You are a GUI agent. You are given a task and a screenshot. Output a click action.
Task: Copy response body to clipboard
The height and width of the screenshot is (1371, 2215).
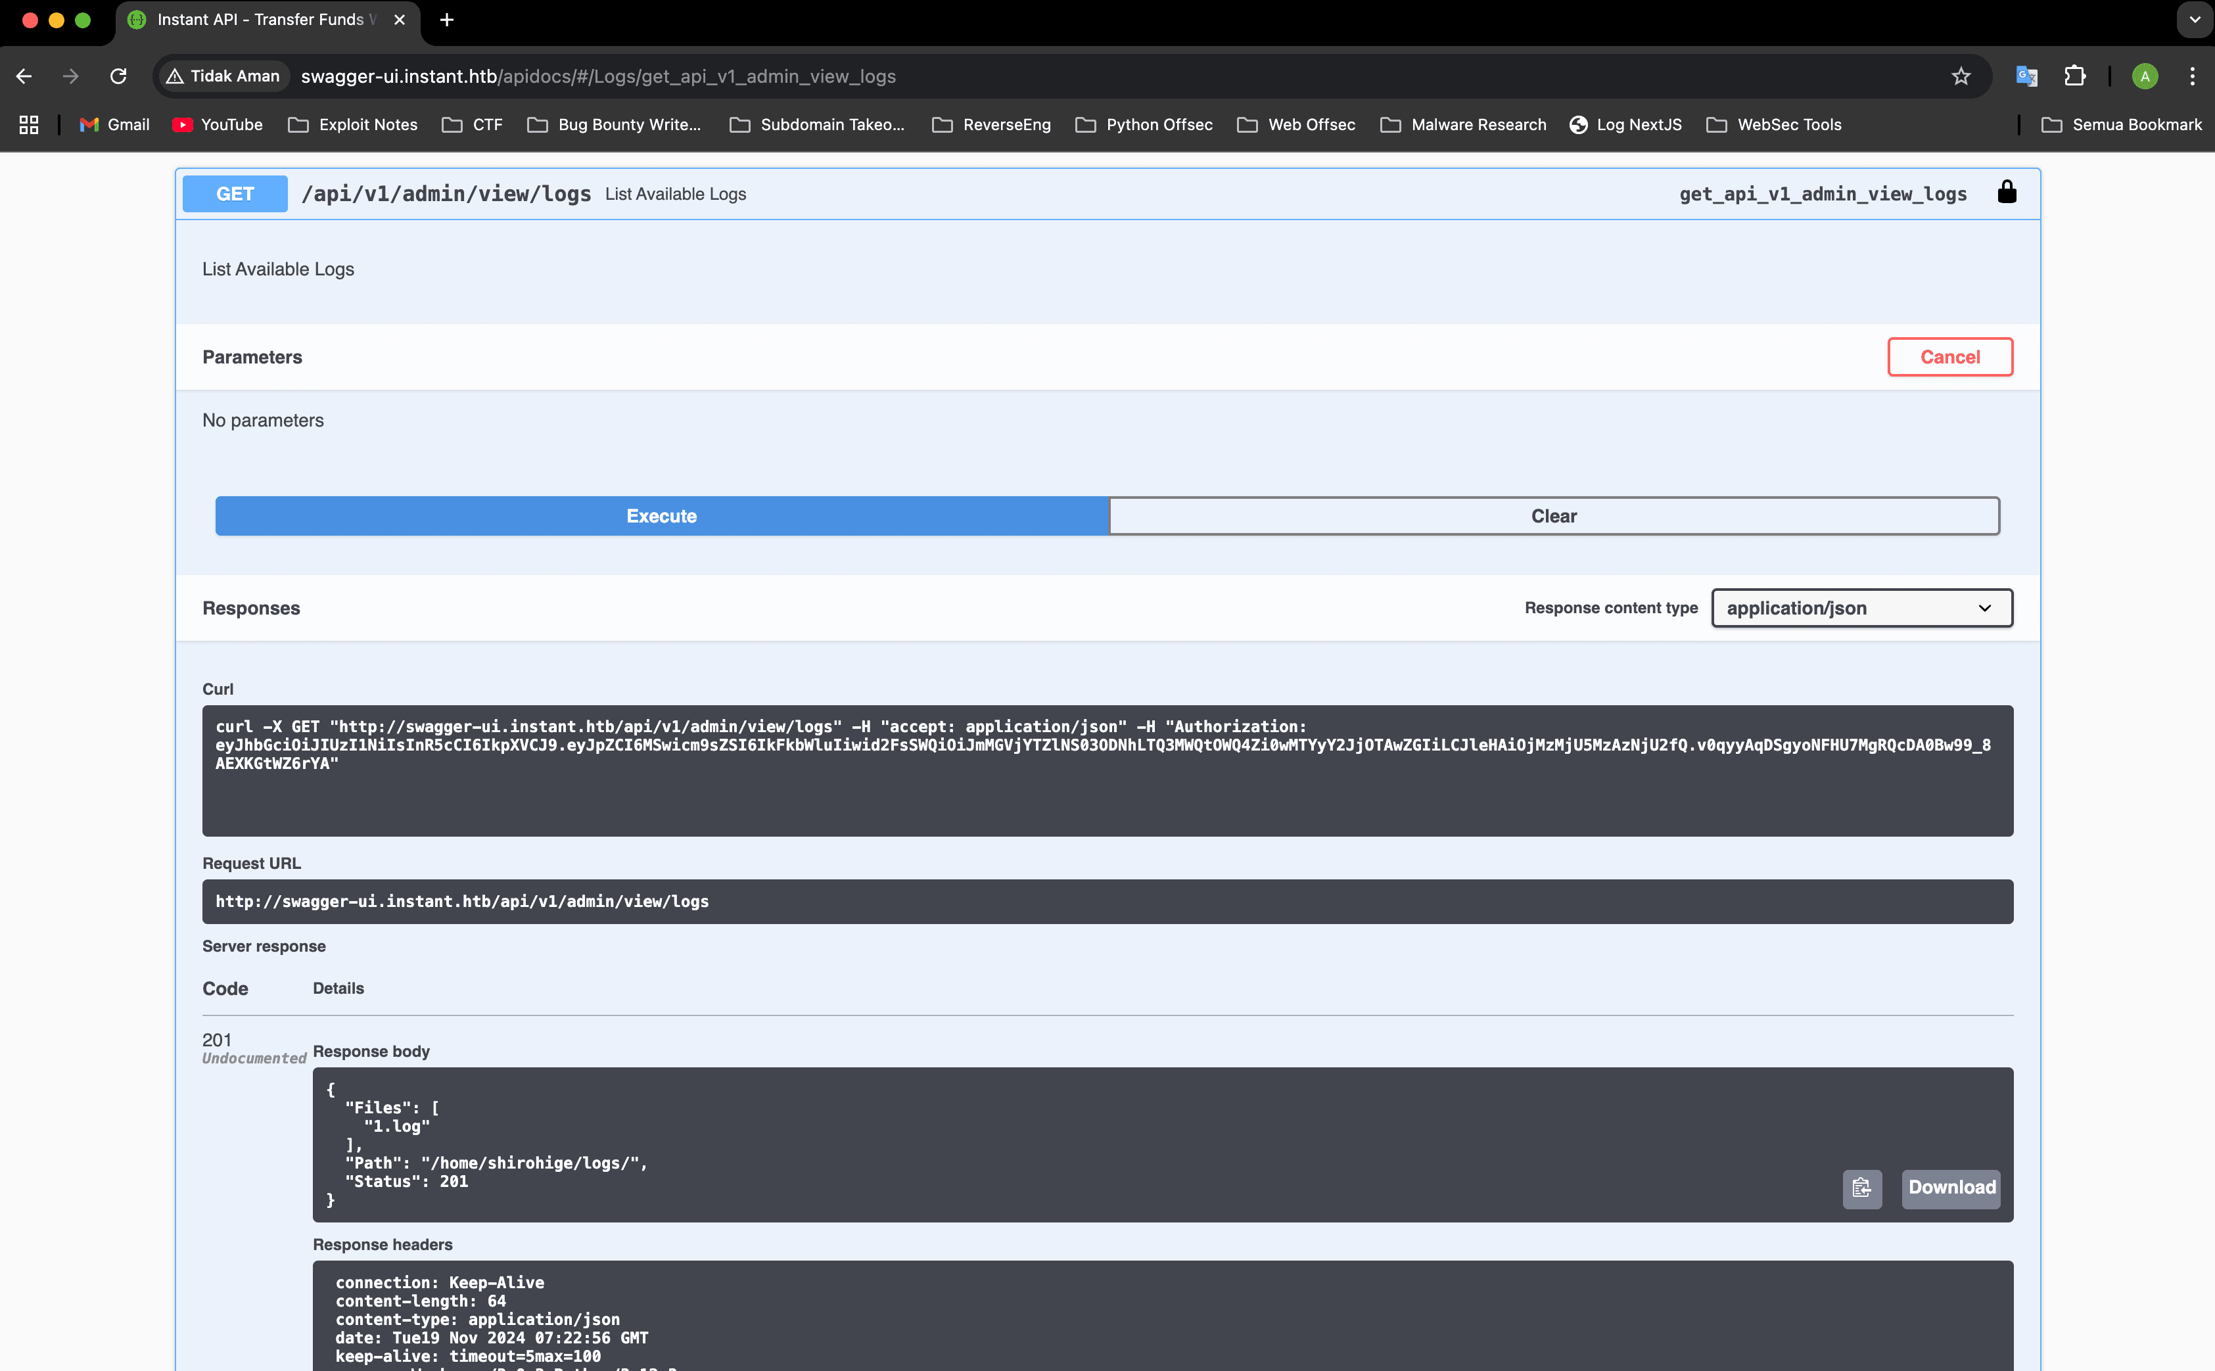[x=1861, y=1188]
